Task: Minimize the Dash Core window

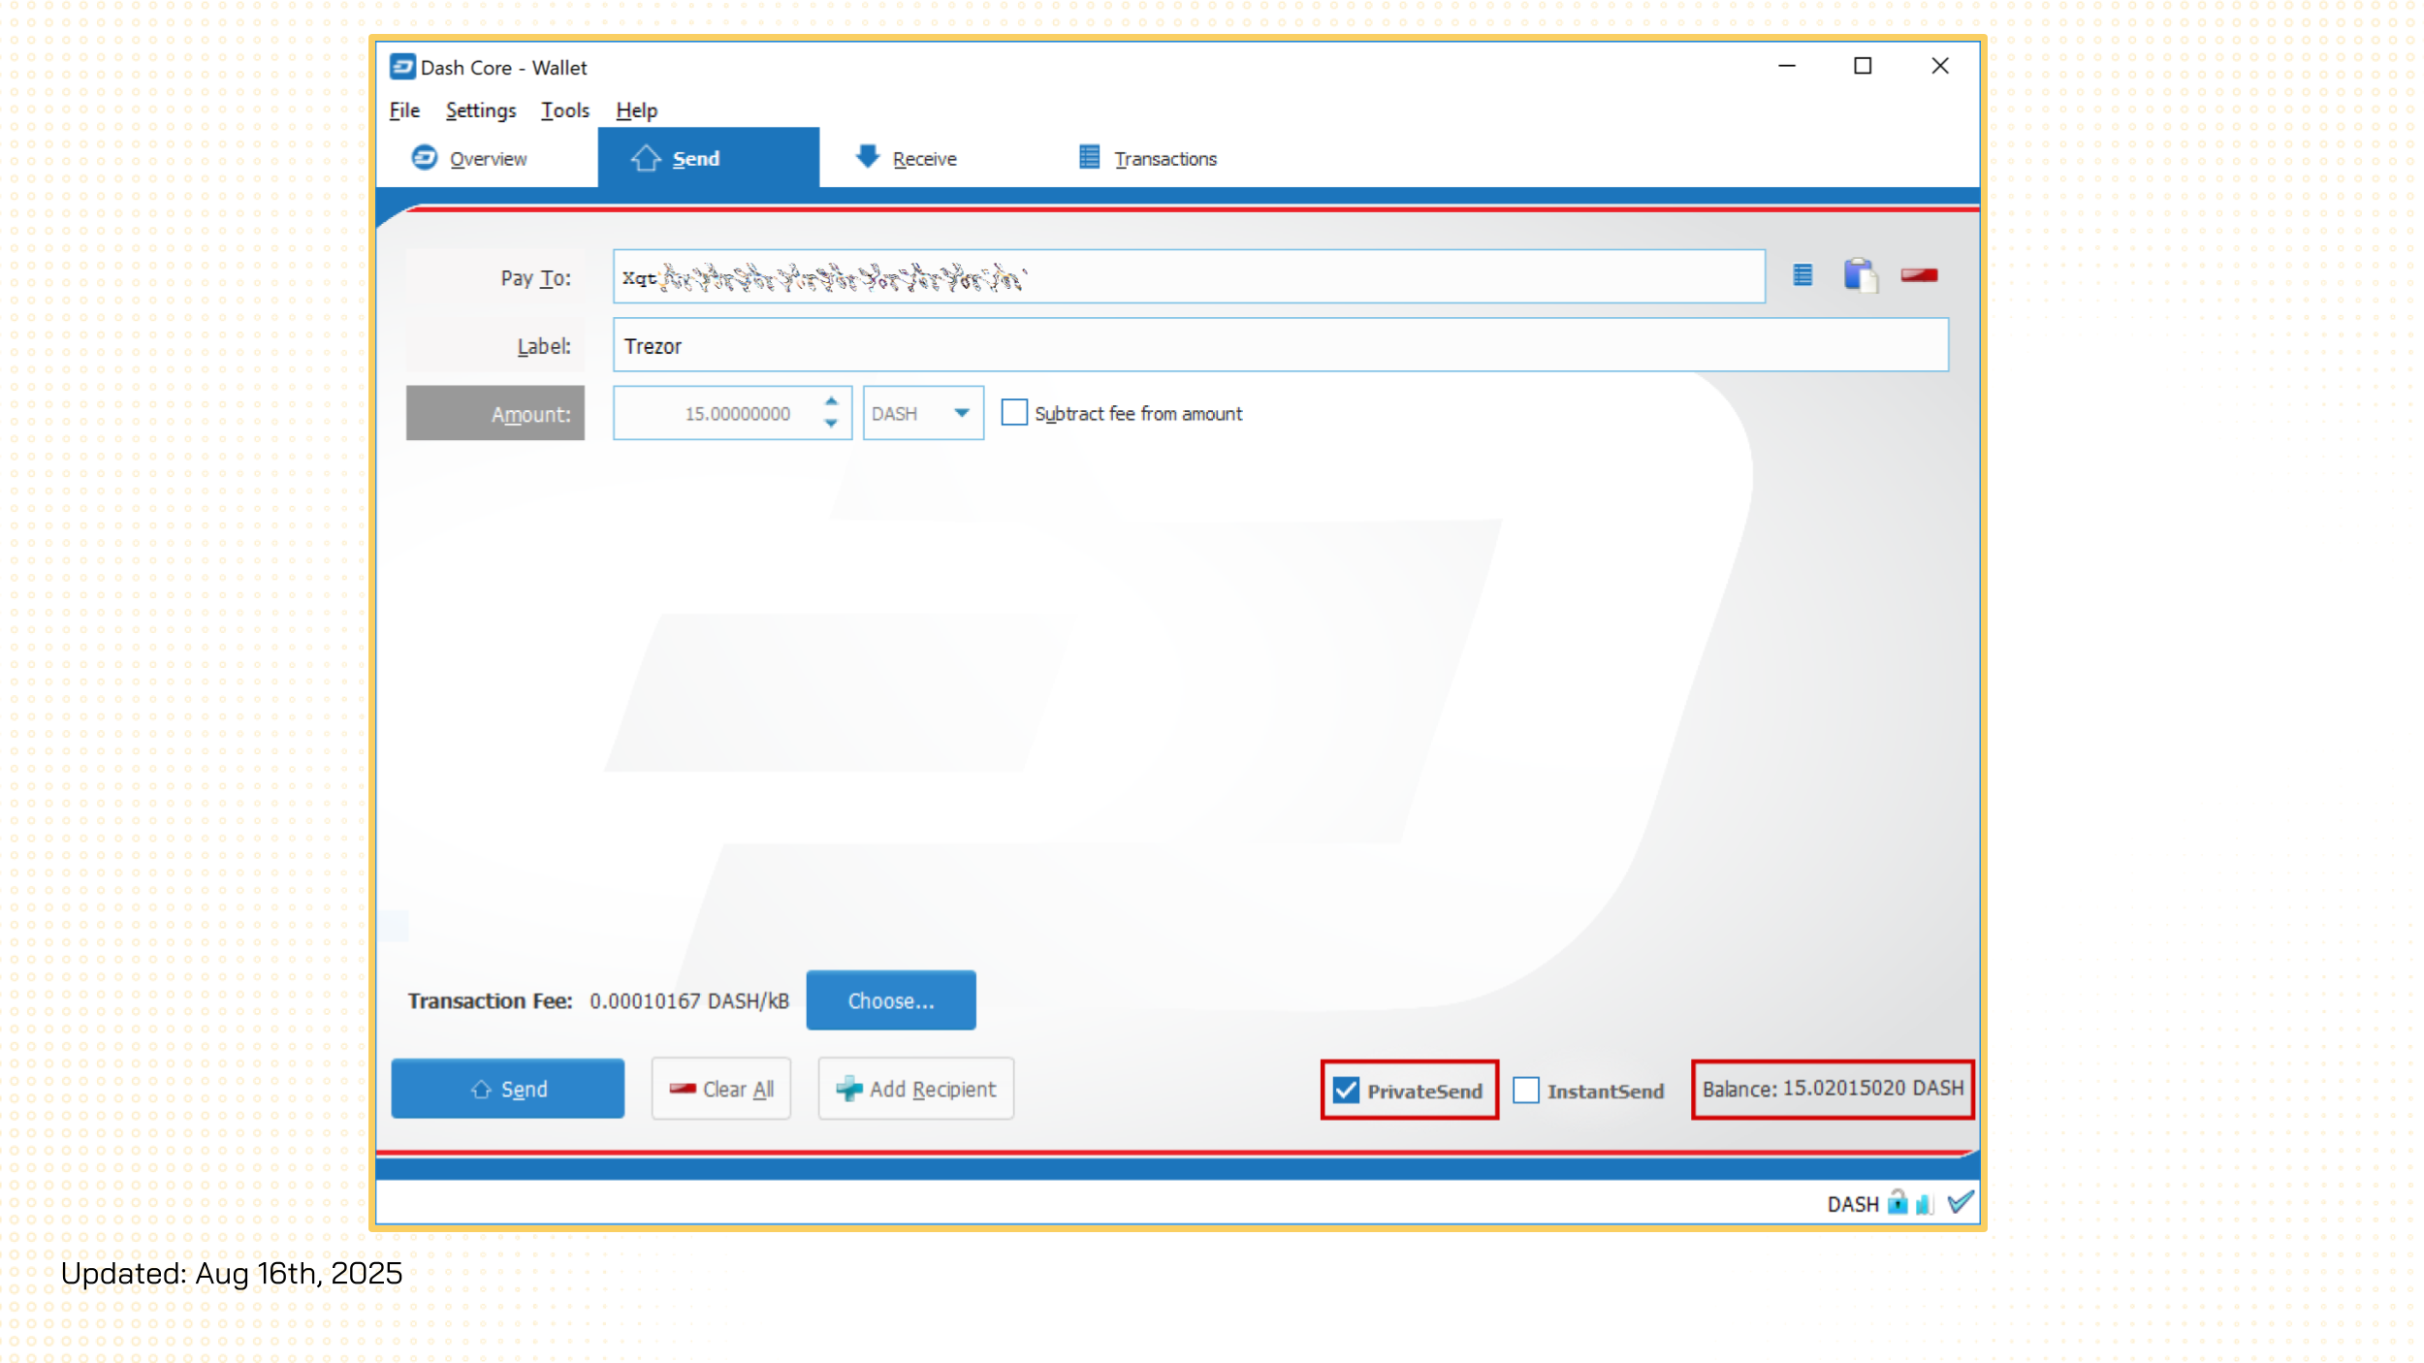Action: tap(1787, 66)
